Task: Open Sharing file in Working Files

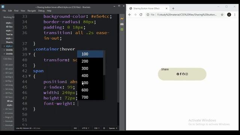Action: pos(9,42)
